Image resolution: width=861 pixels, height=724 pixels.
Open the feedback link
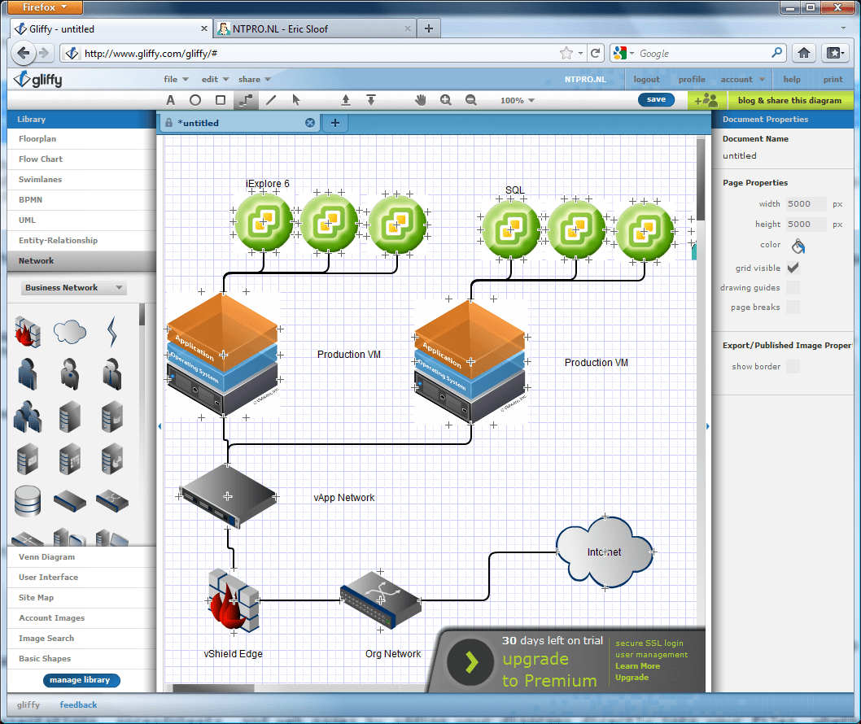(x=78, y=704)
